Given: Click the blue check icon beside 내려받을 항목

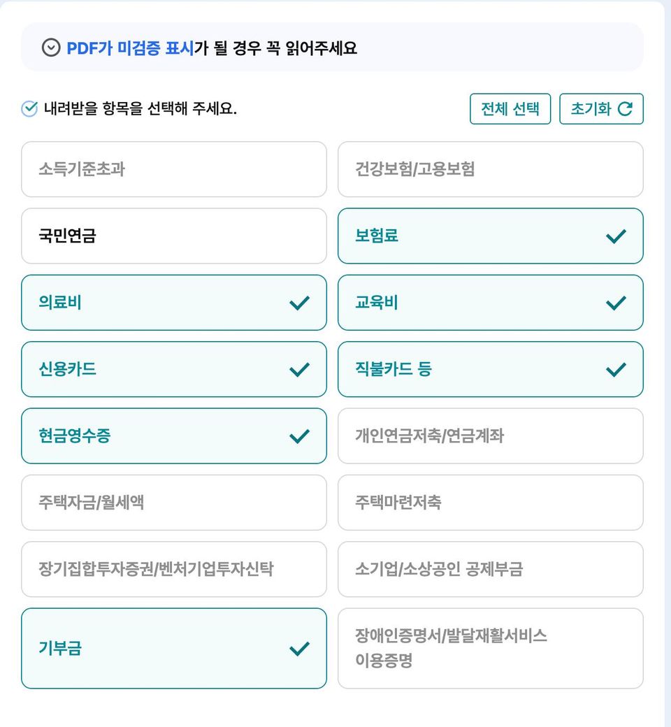Looking at the screenshot, I should [29, 109].
